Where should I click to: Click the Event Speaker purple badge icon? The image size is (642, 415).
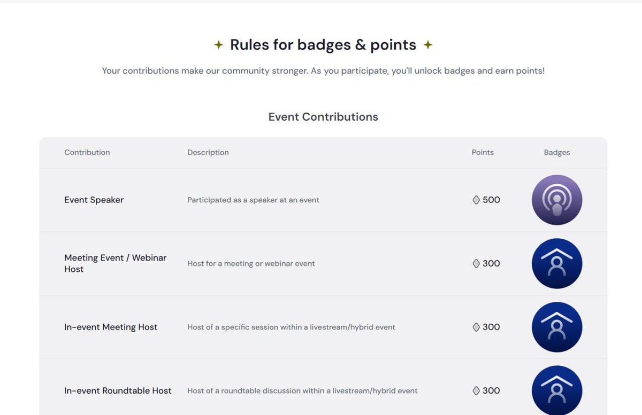tap(557, 200)
